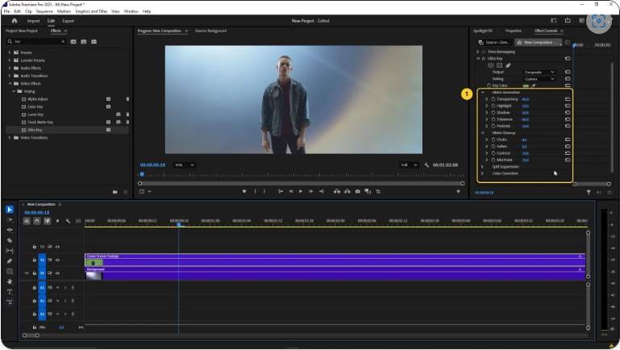Open playback resolution Full dropdown
The width and height of the screenshot is (620, 350).
tap(409, 165)
